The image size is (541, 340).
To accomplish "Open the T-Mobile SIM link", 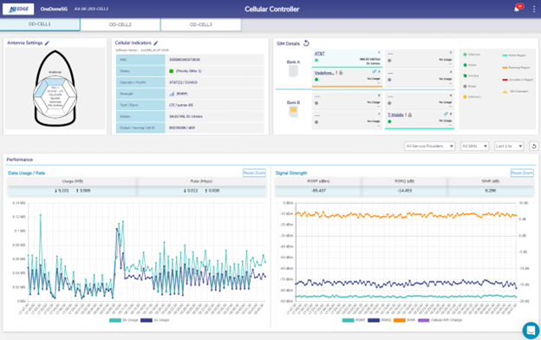I will (x=395, y=115).
